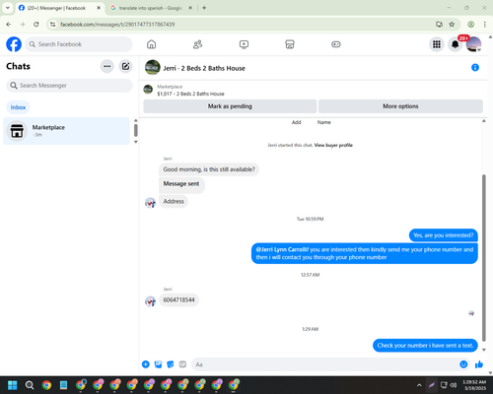Close the Messenger | Facebook tab
Viewport: 493px width, 394px height.
pos(99,8)
